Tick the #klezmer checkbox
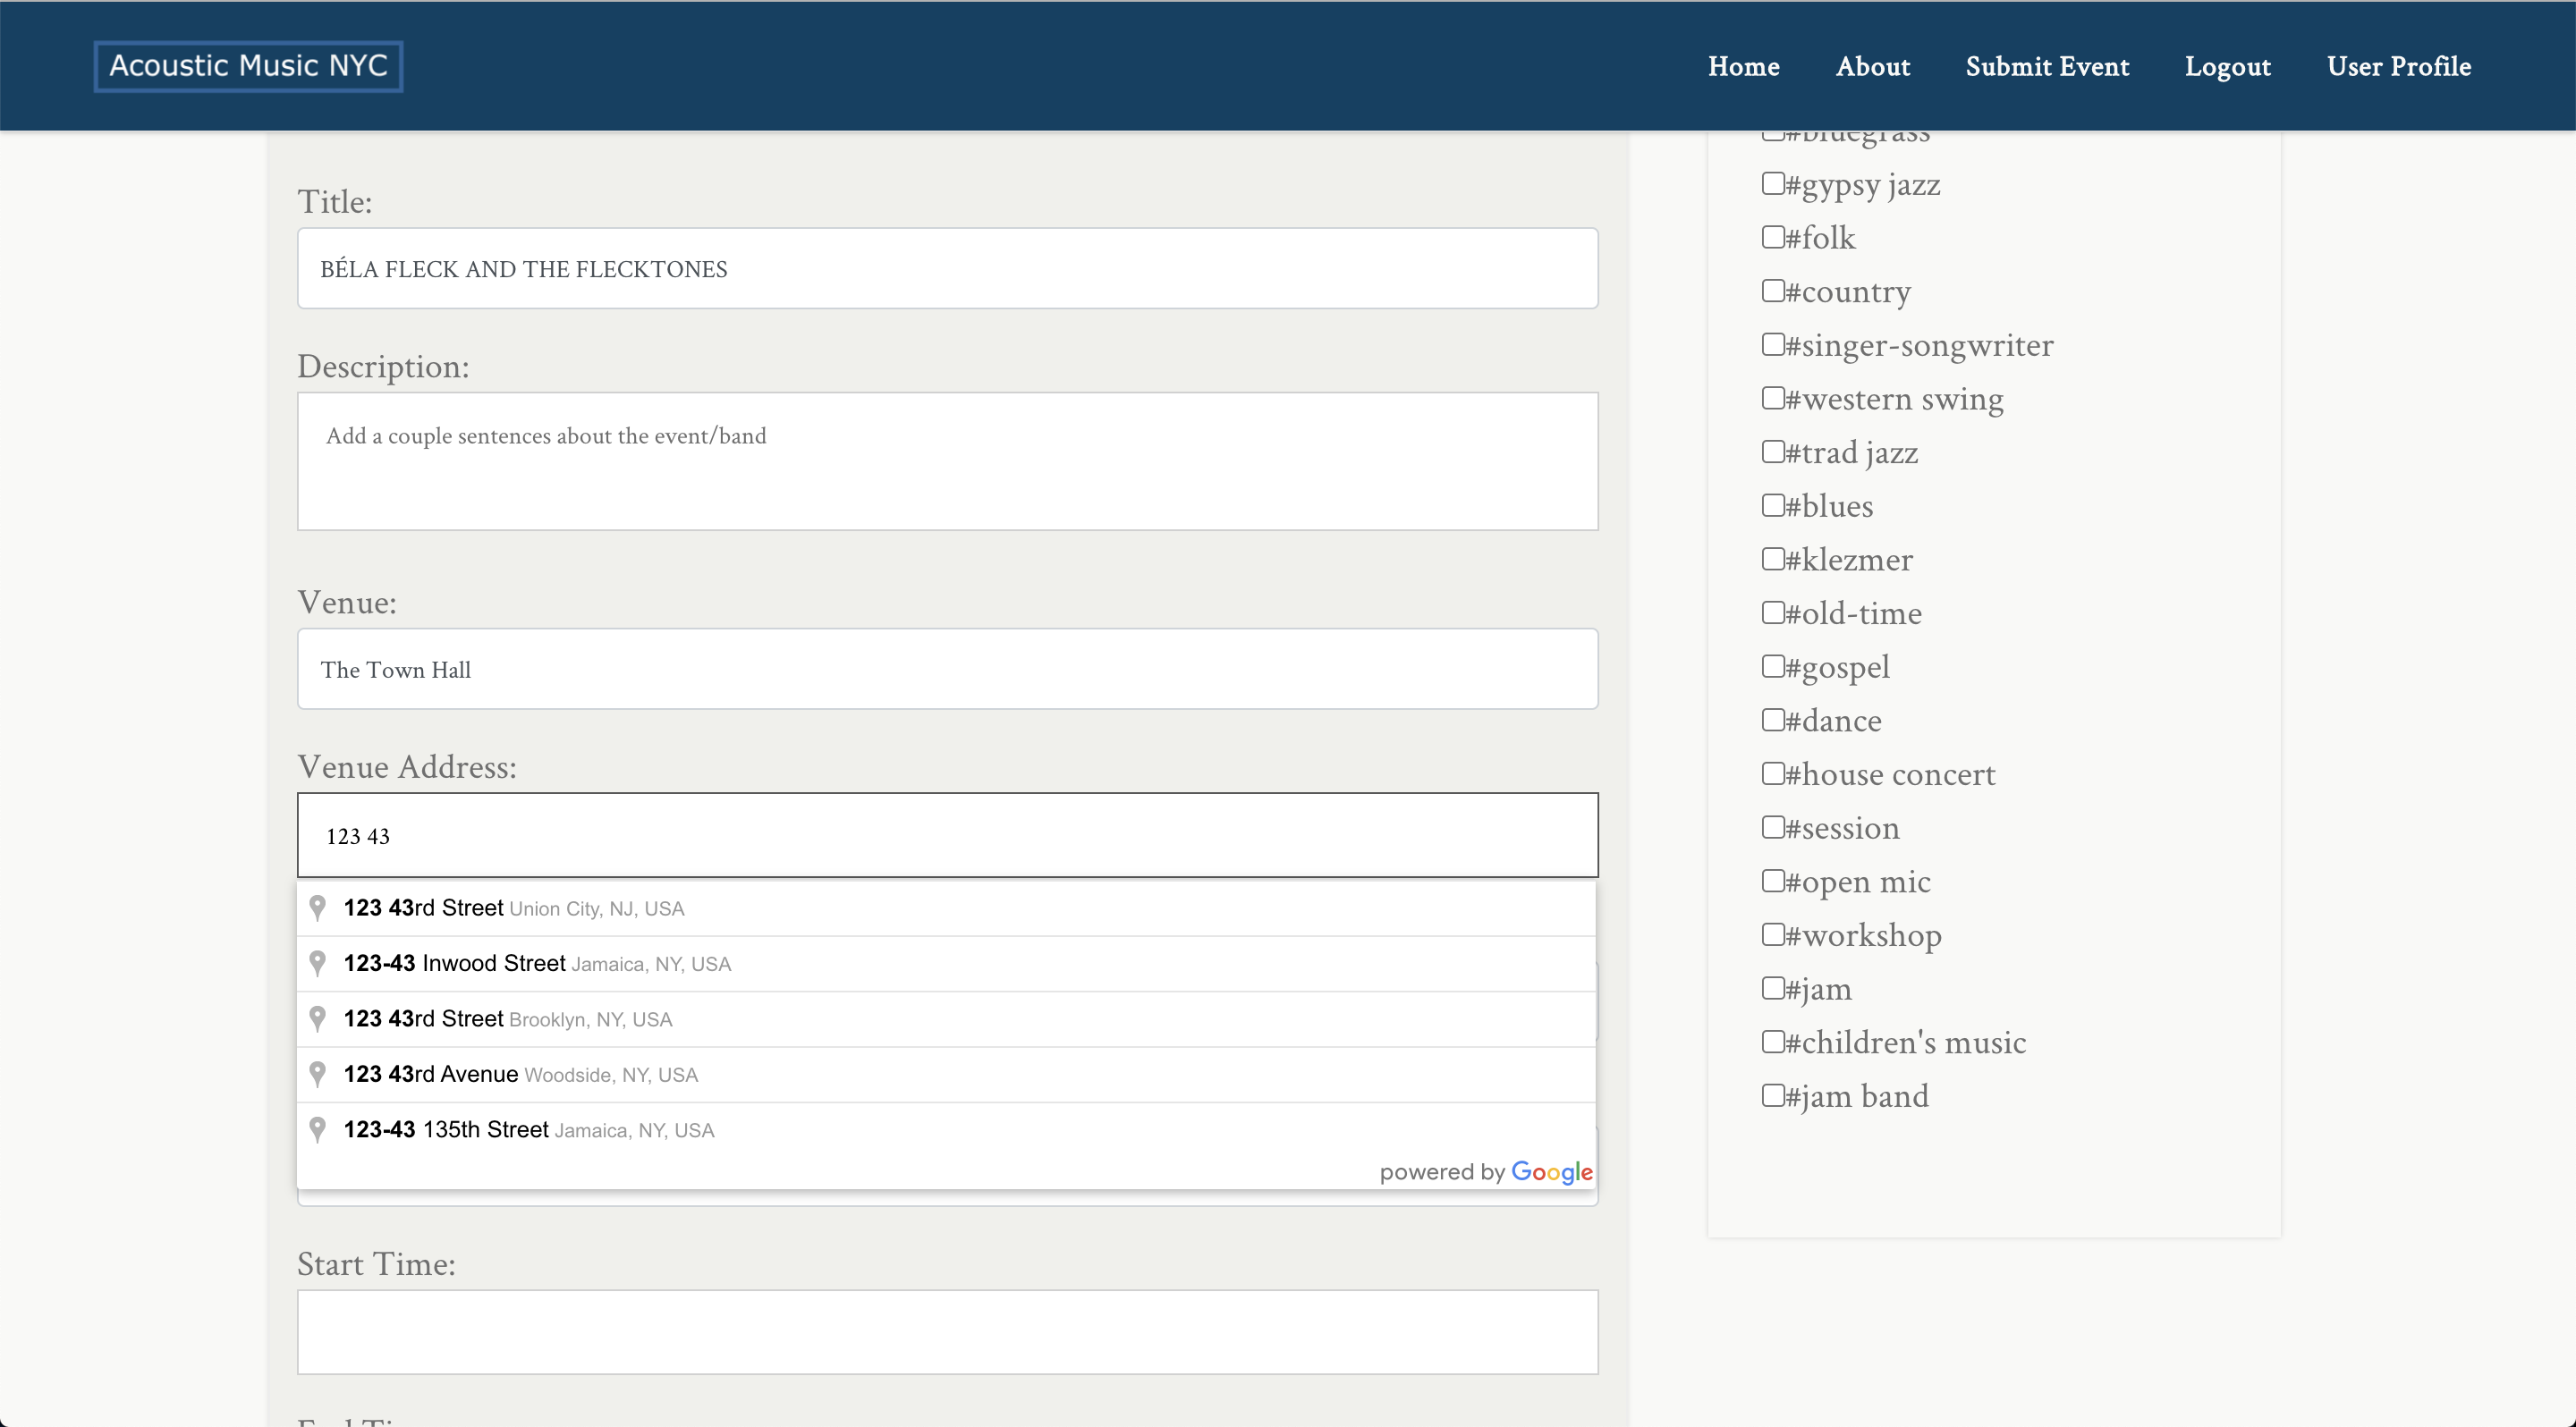 pyautogui.click(x=1772, y=559)
